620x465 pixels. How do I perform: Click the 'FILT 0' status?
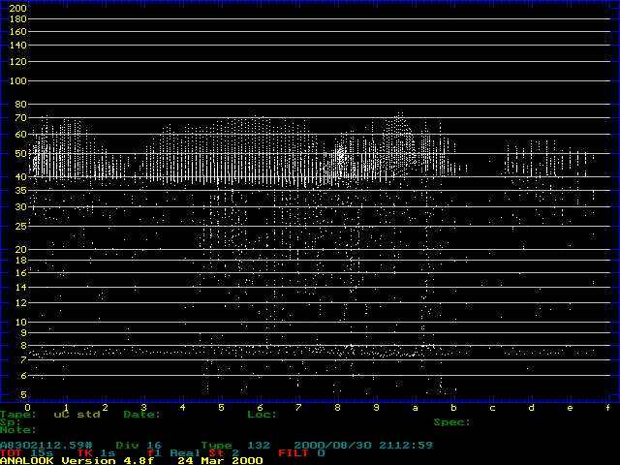click(x=301, y=453)
